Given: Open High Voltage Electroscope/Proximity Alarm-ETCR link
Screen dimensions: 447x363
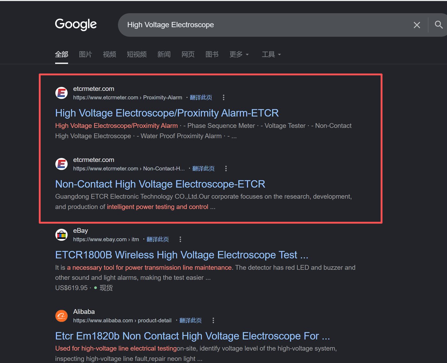Looking at the screenshot, I should click(x=167, y=113).
